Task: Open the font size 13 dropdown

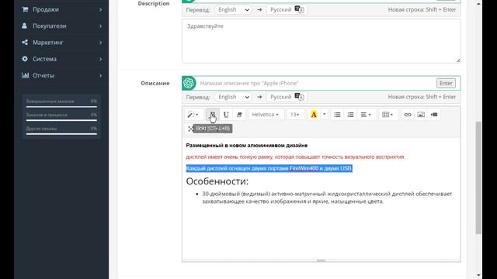Action: pyautogui.click(x=295, y=115)
